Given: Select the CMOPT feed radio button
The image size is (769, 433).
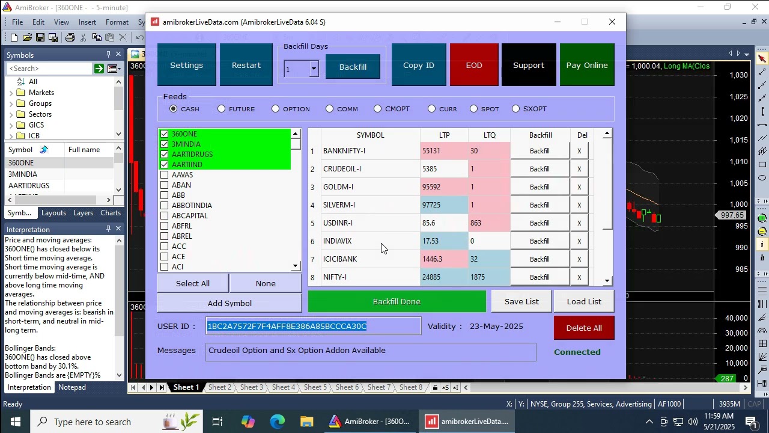Looking at the screenshot, I should [x=377, y=109].
